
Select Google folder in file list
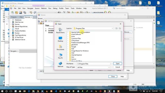(73, 47)
